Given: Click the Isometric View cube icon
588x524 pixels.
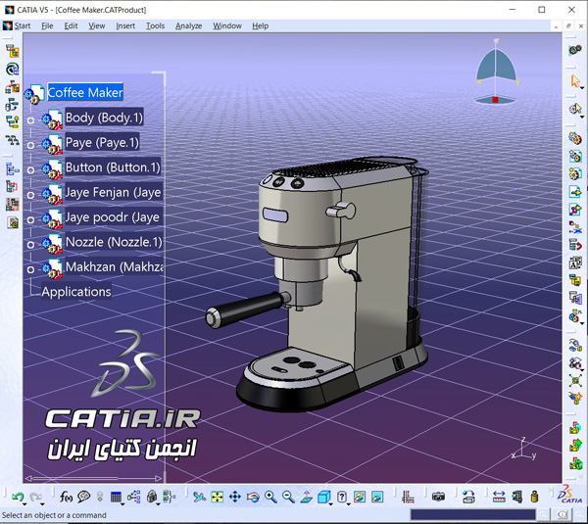Looking at the screenshot, I should tap(323, 497).
